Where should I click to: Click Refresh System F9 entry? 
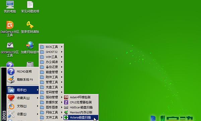point(23,80)
